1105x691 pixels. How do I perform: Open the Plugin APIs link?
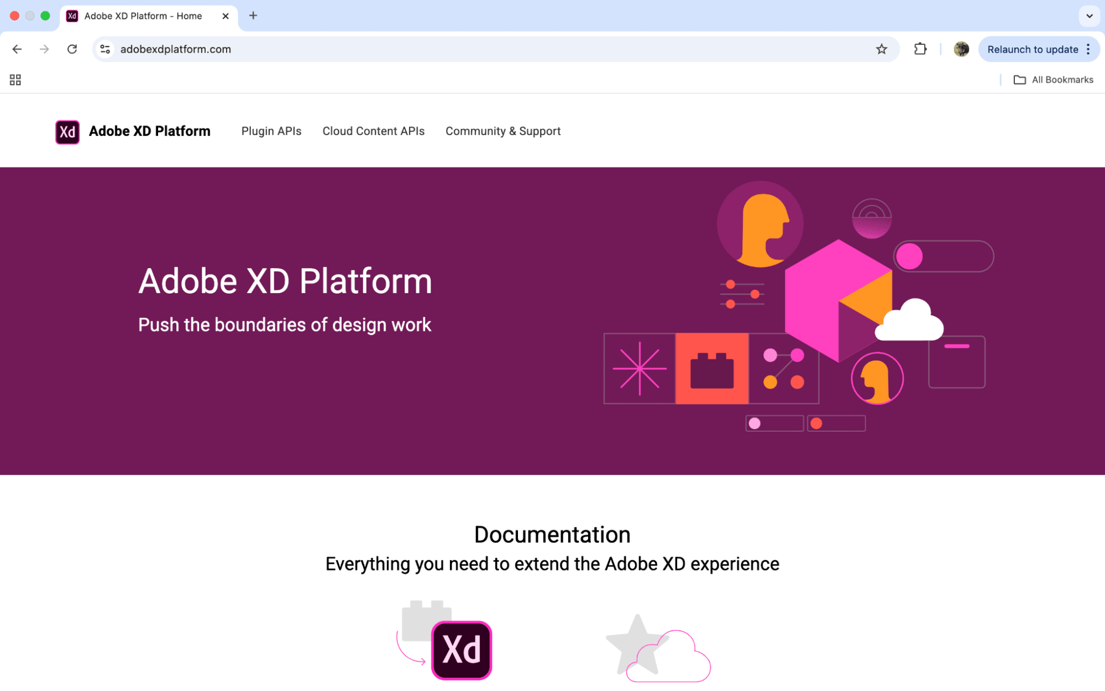pos(271,131)
